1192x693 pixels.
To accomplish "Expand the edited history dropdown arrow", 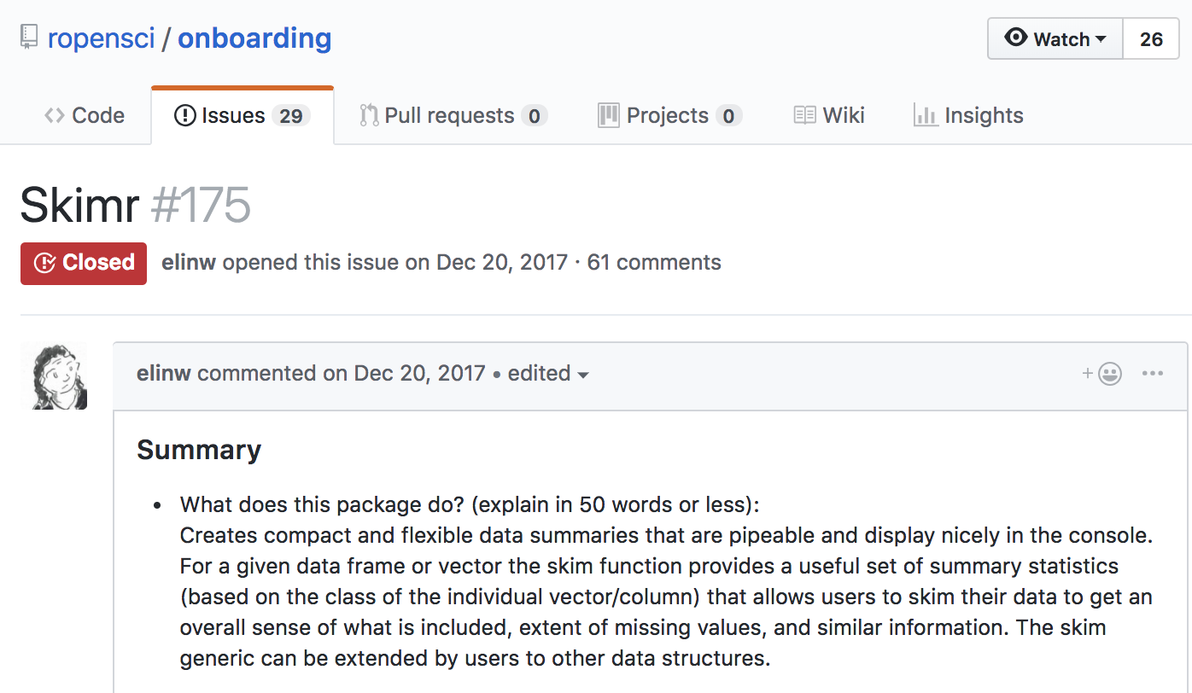I will [583, 376].
